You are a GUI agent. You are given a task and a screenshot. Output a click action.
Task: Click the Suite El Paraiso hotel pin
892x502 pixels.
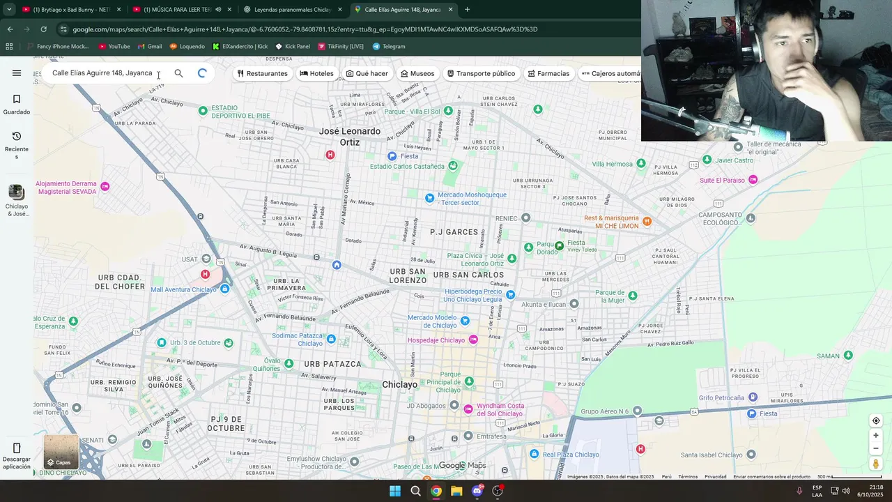click(x=753, y=180)
